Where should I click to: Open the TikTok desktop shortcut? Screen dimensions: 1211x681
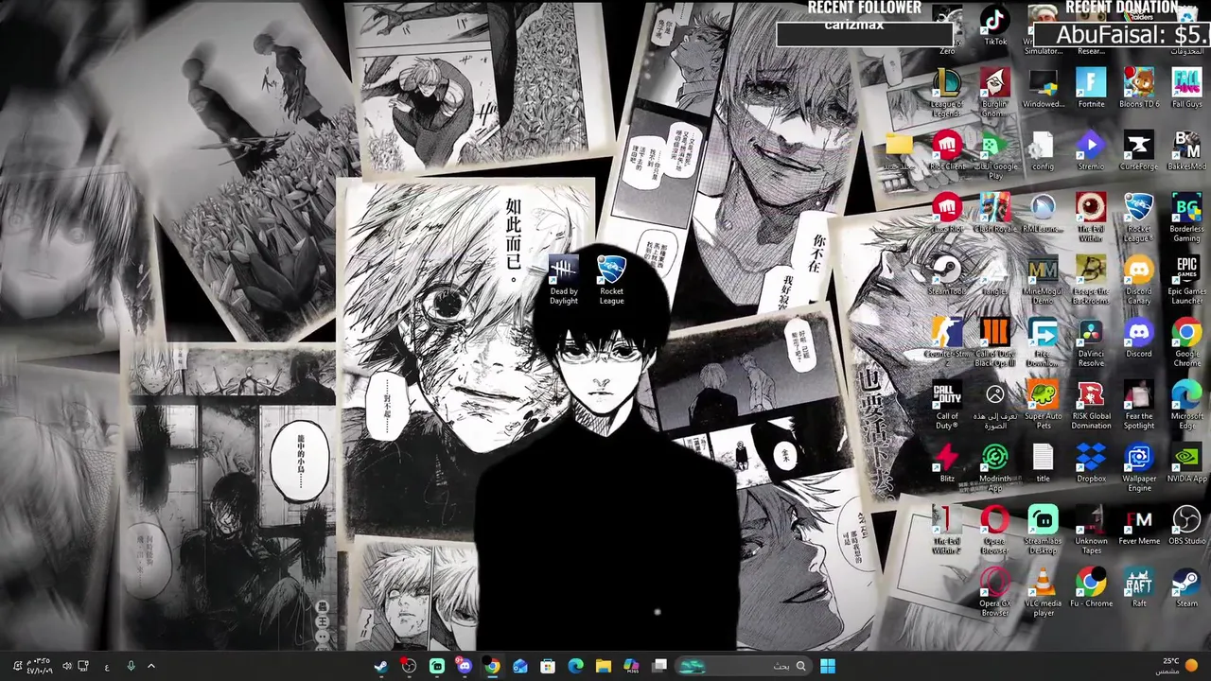(x=994, y=26)
